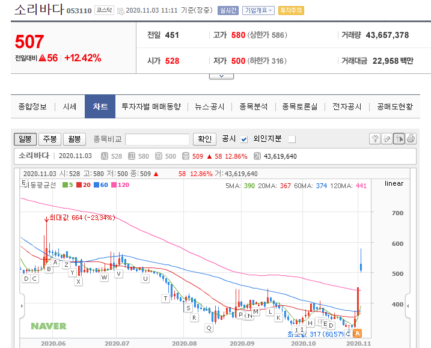Click the current price 507
Image resolution: width=431 pixels, height=348 pixels.
[x=29, y=42]
